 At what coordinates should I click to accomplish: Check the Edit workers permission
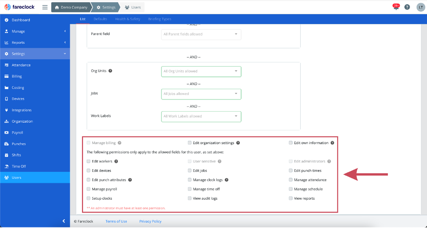pyautogui.click(x=89, y=161)
